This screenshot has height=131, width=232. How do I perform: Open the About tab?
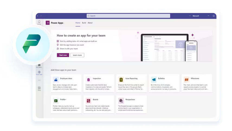(x=90, y=23)
